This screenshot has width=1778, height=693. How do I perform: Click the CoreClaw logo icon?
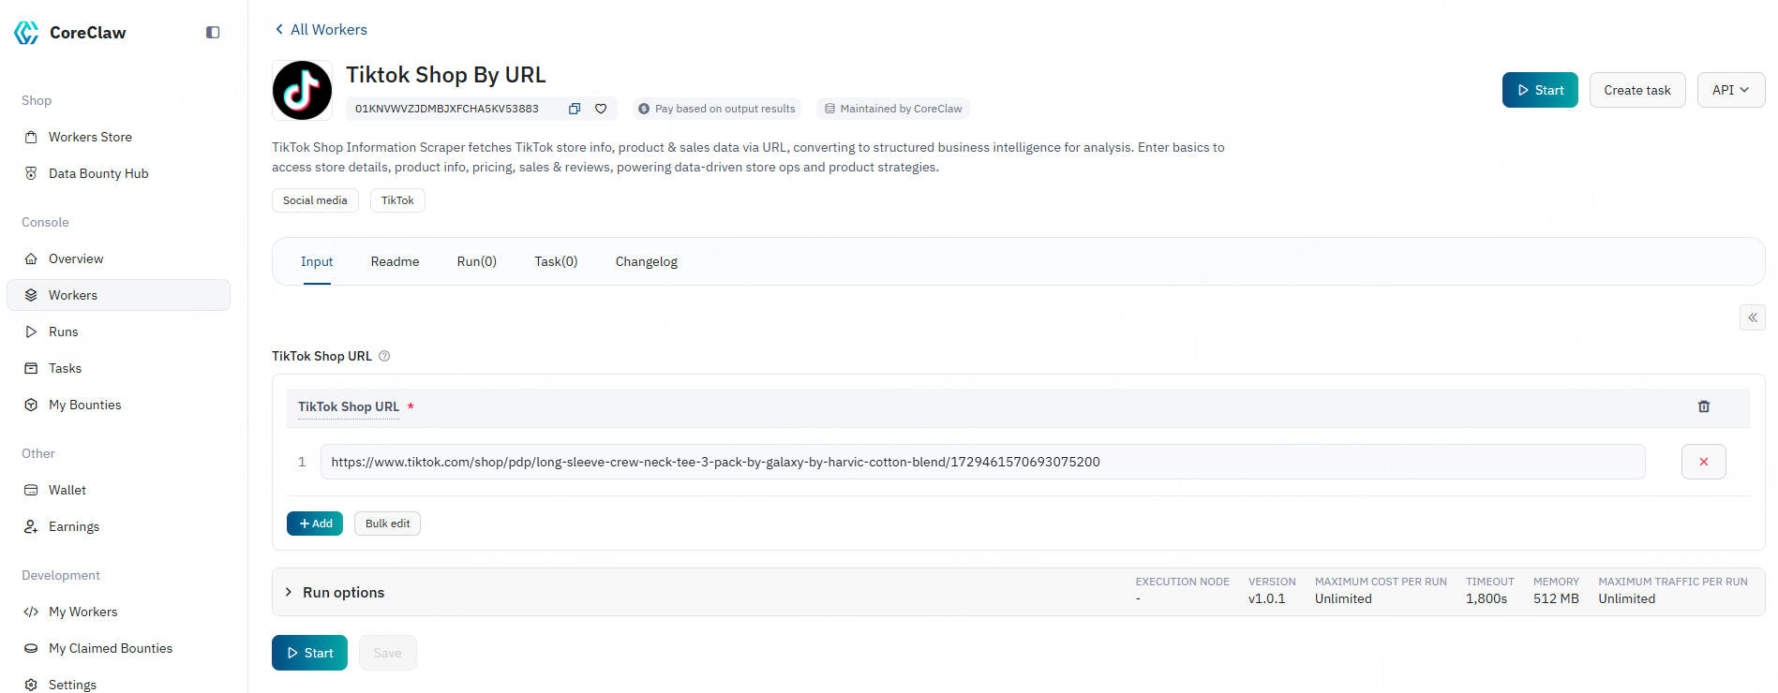(26, 33)
